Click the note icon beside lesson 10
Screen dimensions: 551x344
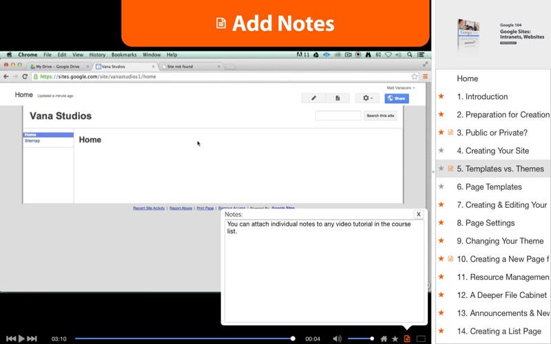(x=450, y=259)
